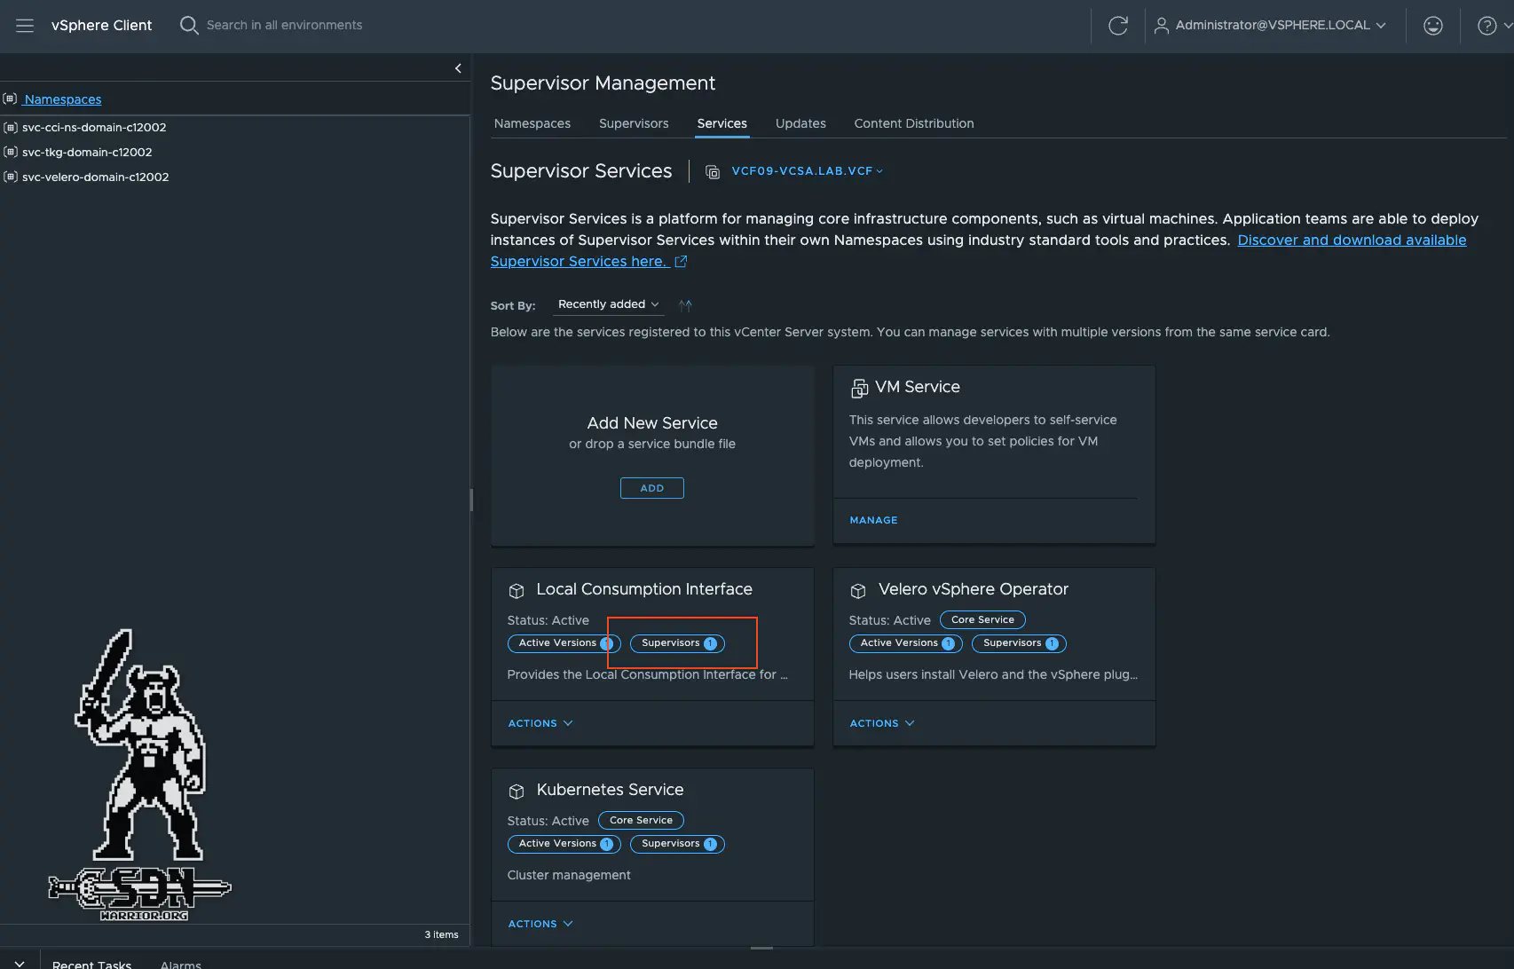Click MANAGE on the VM Service card

(x=873, y=520)
